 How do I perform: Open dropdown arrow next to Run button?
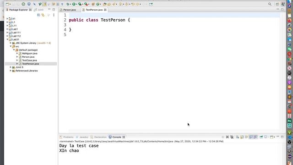[x=76, y=4]
